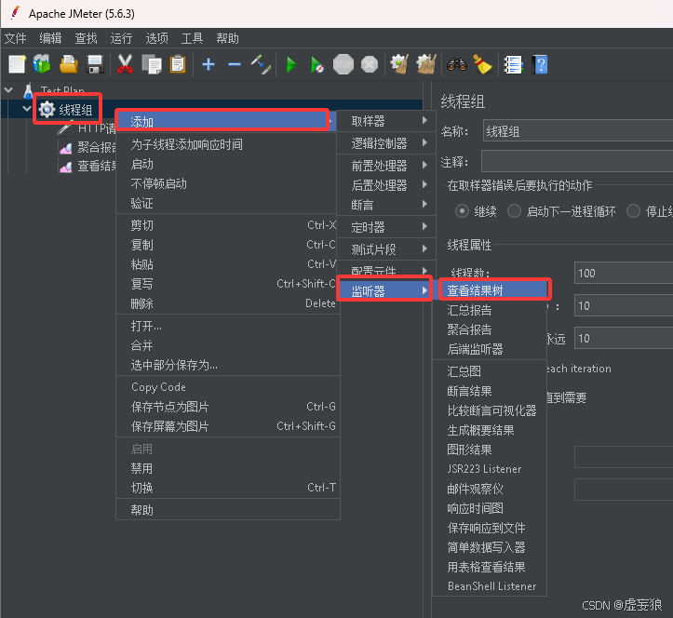Screen dimensions: 673x618
Task: Click the 线程数 field showing 100
Action: pos(624,273)
